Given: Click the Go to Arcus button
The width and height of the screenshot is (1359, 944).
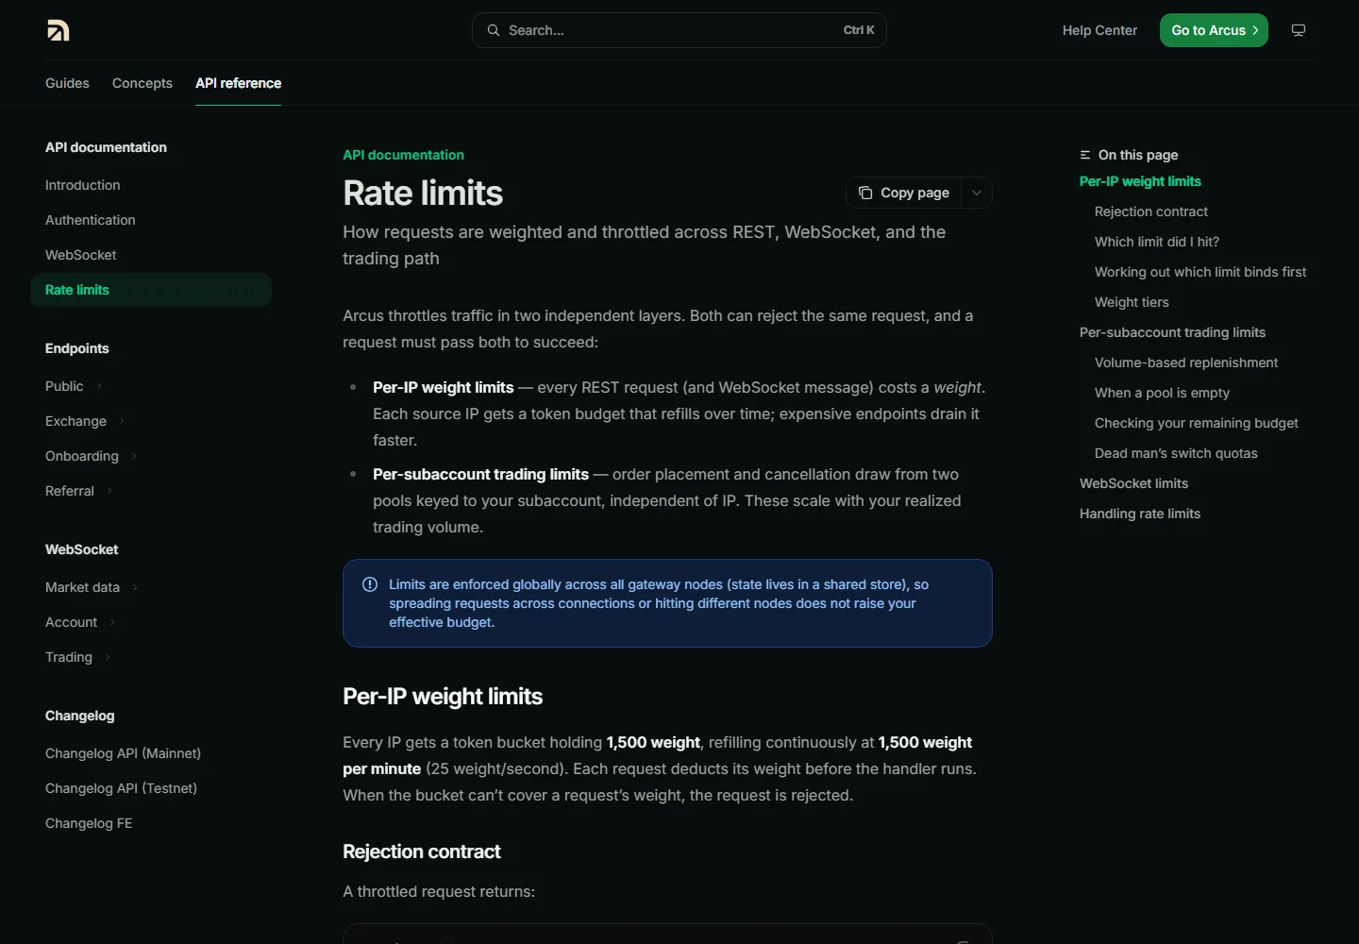Looking at the screenshot, I should pos(1214,30).
